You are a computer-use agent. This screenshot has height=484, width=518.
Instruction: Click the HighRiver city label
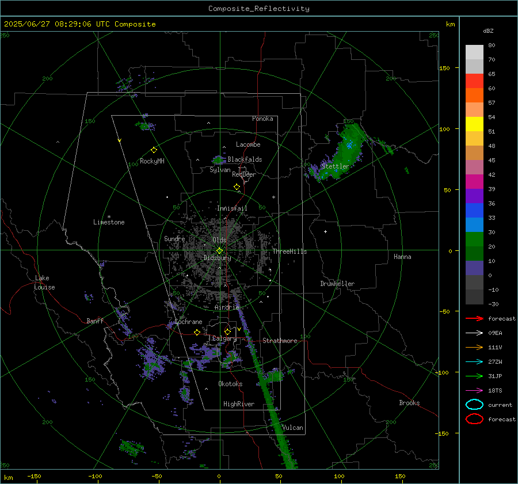click(239, 404)
